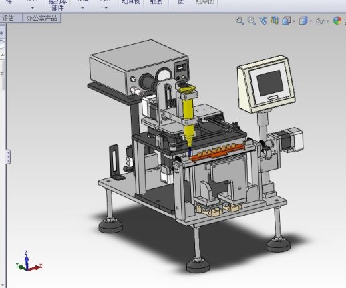Image resolution: width=346 pixels, height=288 pixels.
Task: Toggle the Section View tool
Action: (x=275, y=21)
